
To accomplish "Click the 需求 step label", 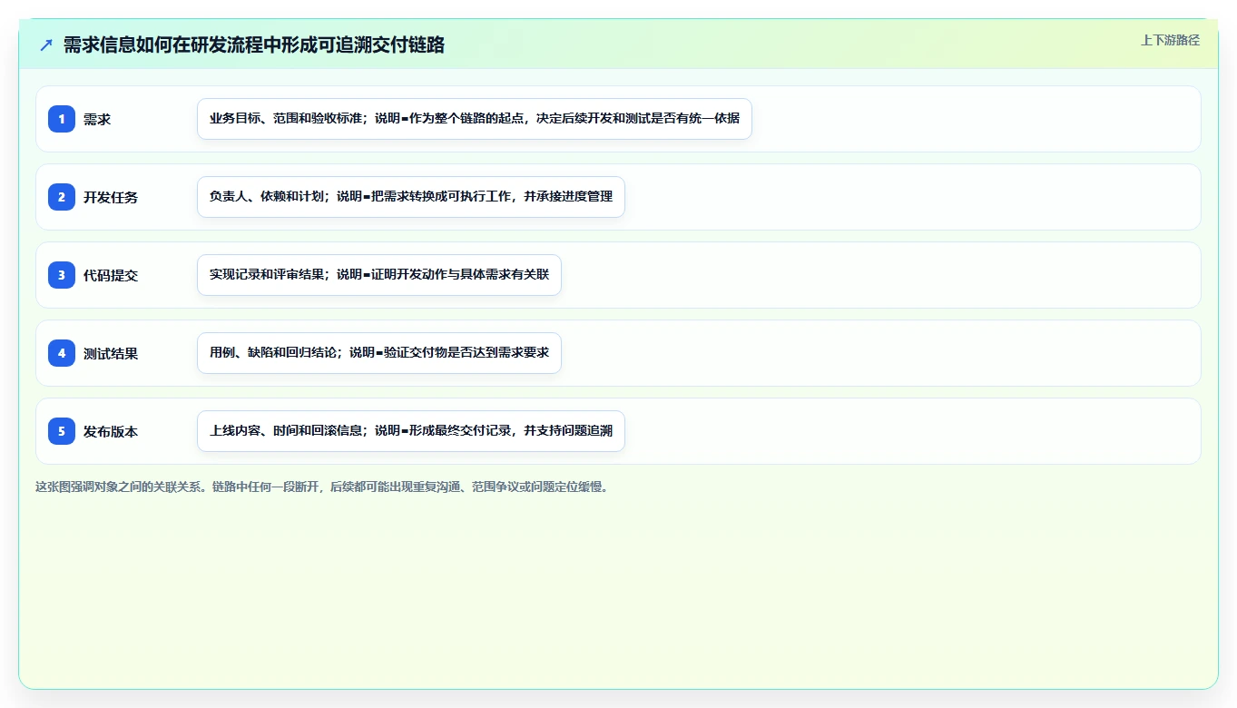I will tap(97, 119).
